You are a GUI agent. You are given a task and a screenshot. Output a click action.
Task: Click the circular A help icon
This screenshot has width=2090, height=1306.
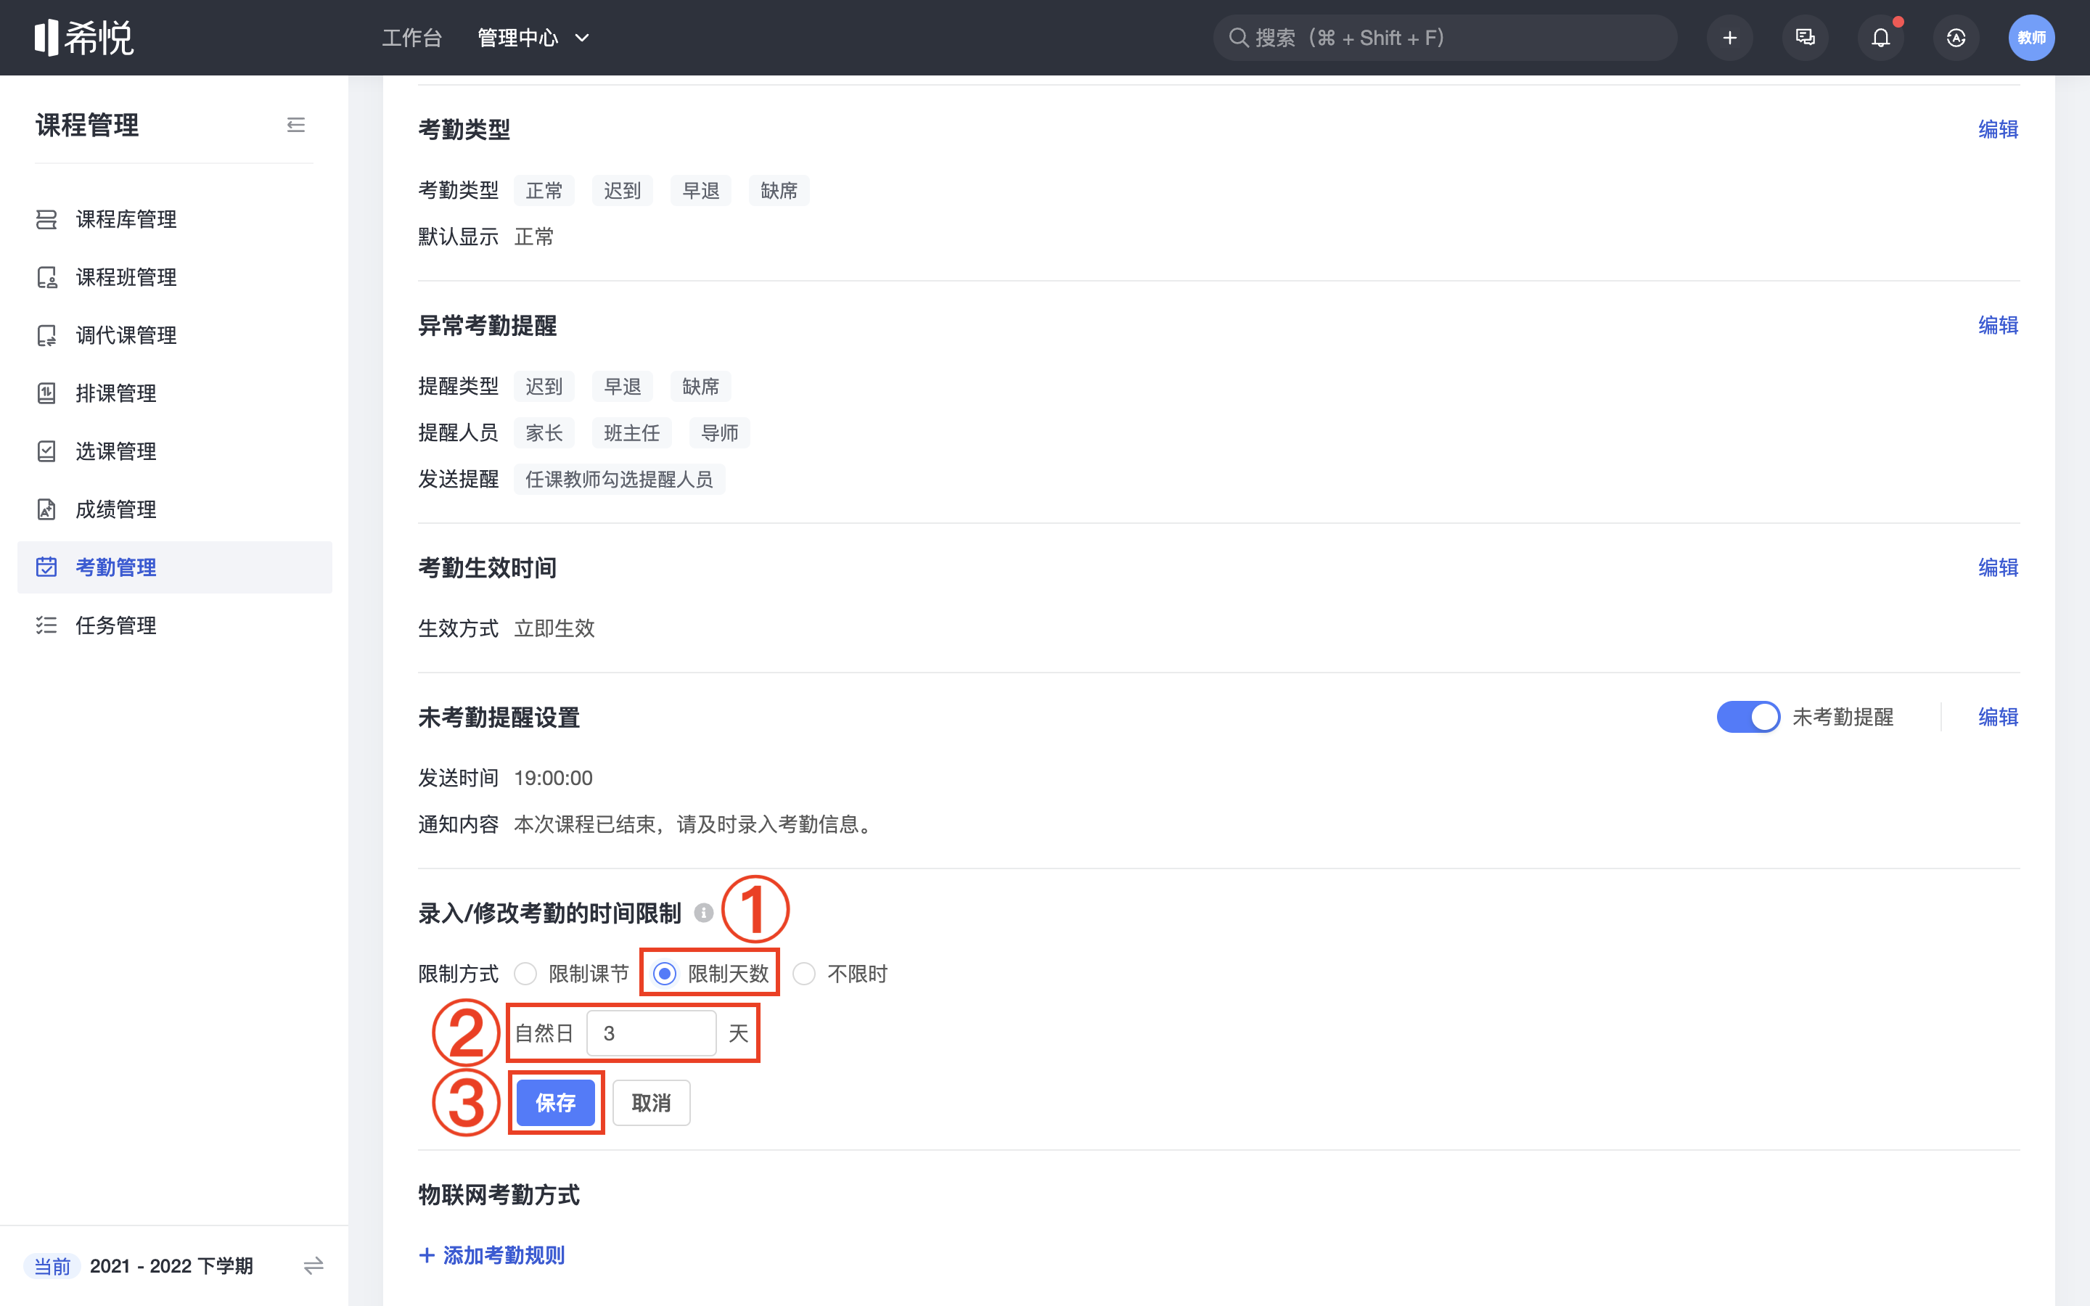coord(1956,38)
